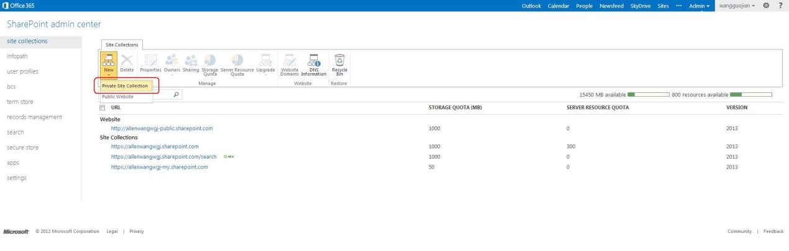Open the allenwangwgj-public.sharepoint.com link
The height and width of the screenshot is (251, 789).
coord(162,128)
